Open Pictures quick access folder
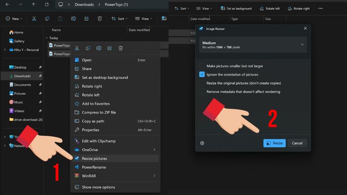Screen dimensions: 347x195 point(17,94)
